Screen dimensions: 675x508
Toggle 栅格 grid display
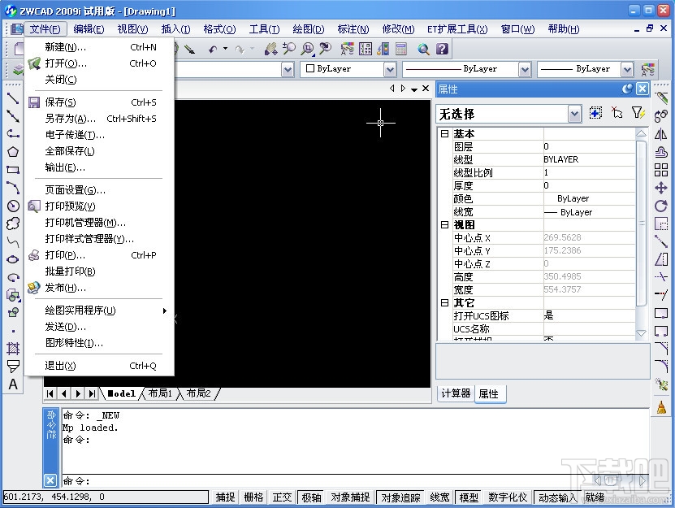point(253,498)
